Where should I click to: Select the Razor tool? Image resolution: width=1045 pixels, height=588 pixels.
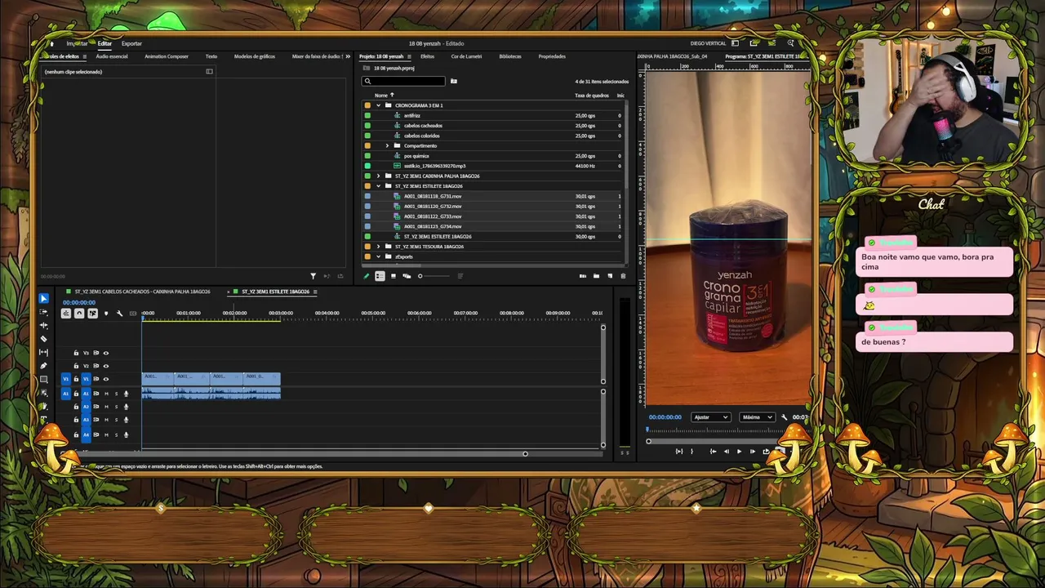[x=44, y=339]
